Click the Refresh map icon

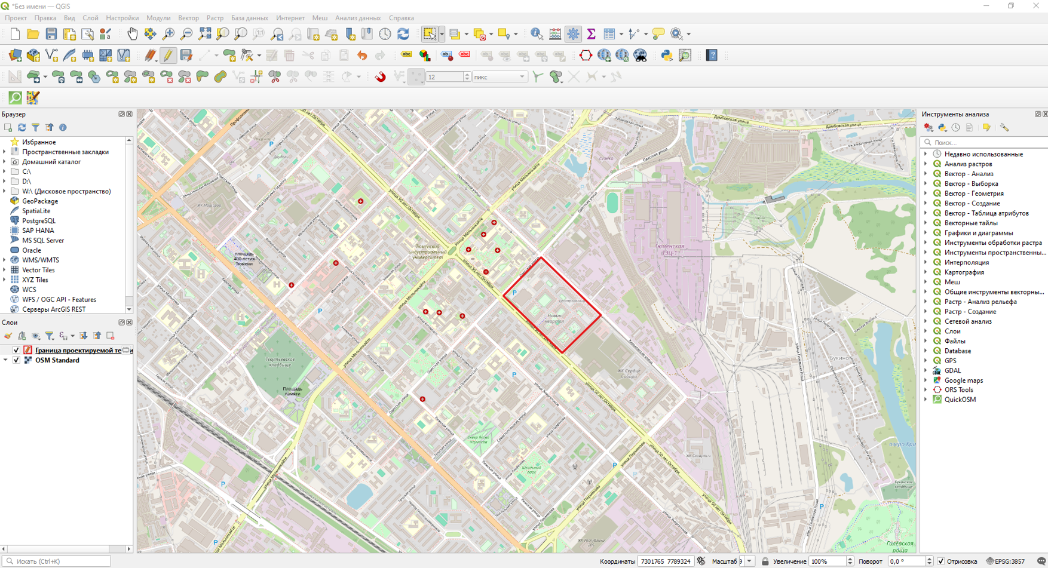pos(403,34)
